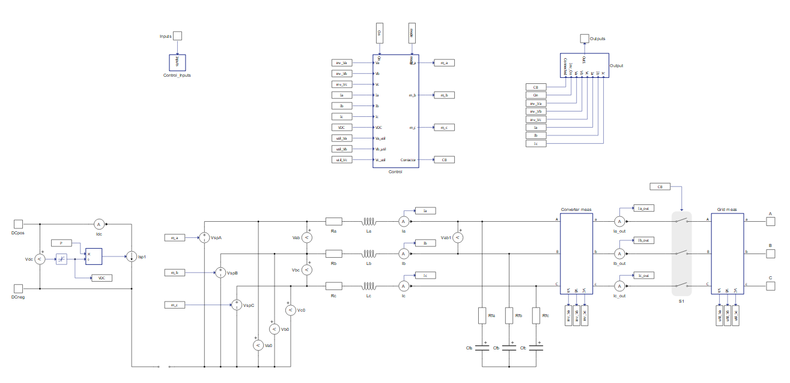Select the DCpos terminal port
Viewport: 790px width, 383px height.
[19, 223]
